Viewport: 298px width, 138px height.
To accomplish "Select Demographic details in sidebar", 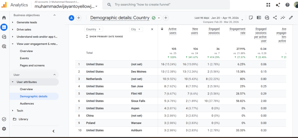I will coord(34,96).
